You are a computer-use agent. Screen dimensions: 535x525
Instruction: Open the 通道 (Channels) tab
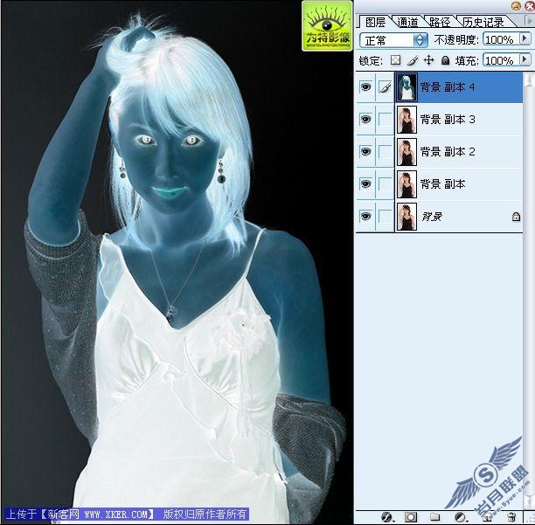(408, 22)
